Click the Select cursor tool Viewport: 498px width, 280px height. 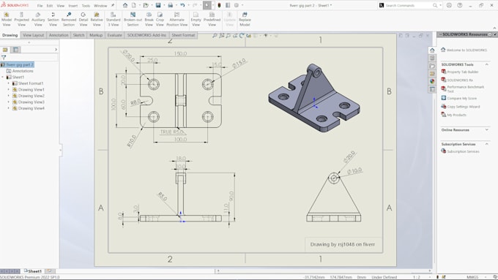pyautogui.click(x=207, y=5)
